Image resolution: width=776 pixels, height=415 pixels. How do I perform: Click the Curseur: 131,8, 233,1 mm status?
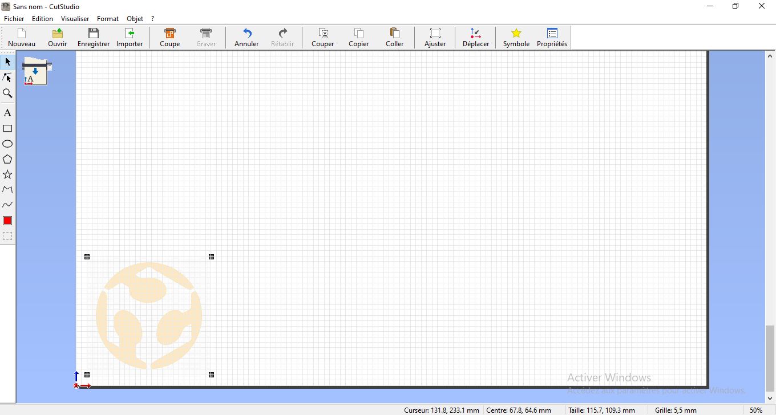click(442, 410)
